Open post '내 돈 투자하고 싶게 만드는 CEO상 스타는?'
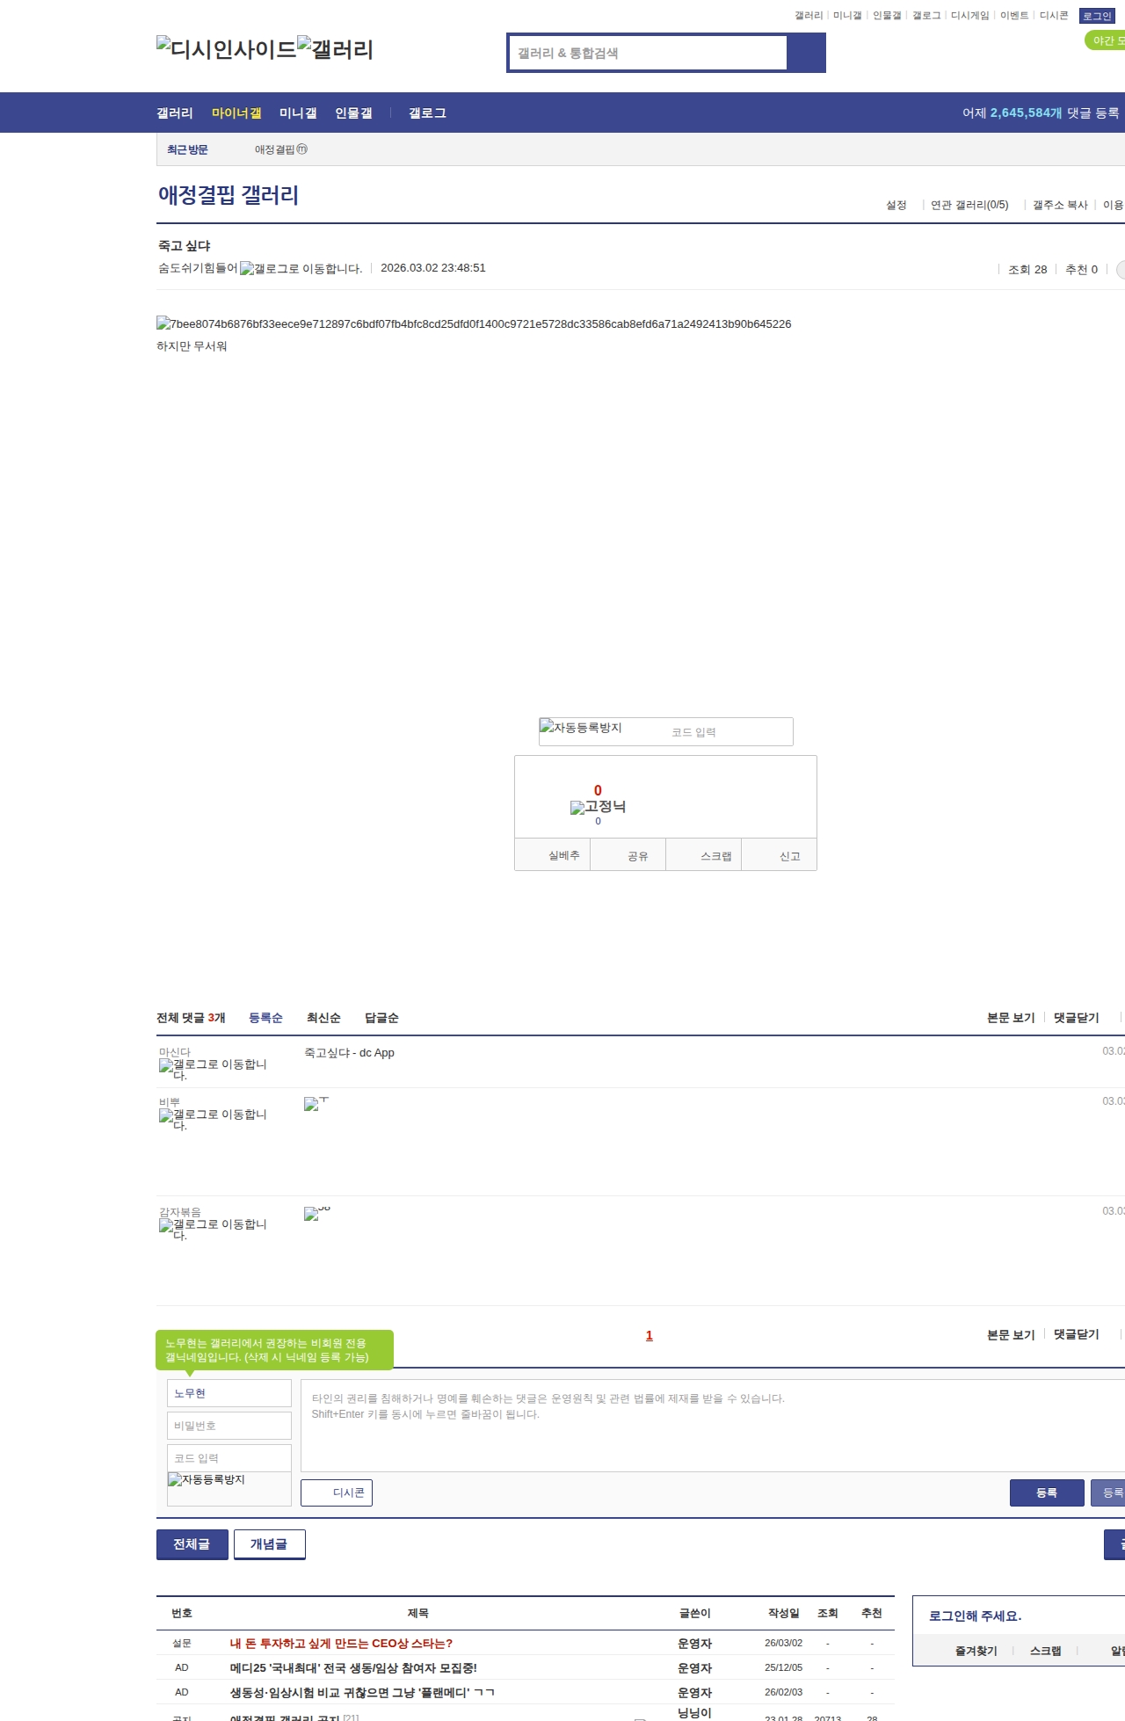1125x1721 pixels. pos(341,1643)
